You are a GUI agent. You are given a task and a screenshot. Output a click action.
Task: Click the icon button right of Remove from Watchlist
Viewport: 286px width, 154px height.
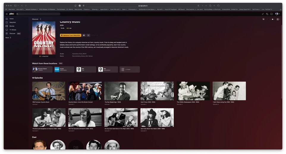(84, 35)
